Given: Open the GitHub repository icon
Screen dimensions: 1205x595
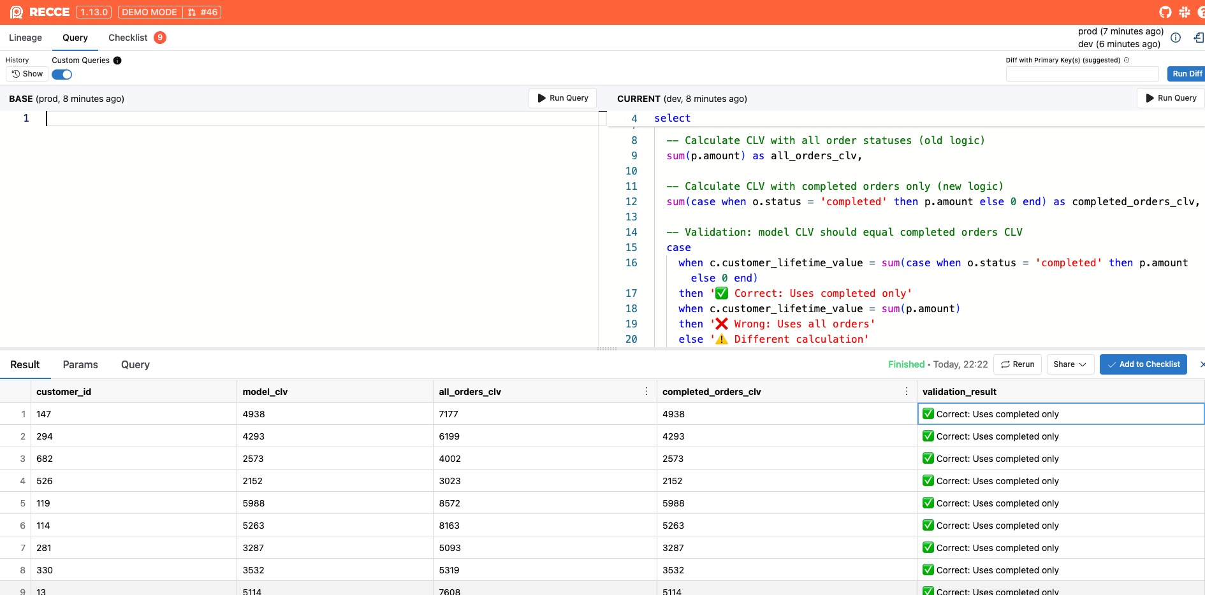Looking at the screenshot, I should 1165,12.
